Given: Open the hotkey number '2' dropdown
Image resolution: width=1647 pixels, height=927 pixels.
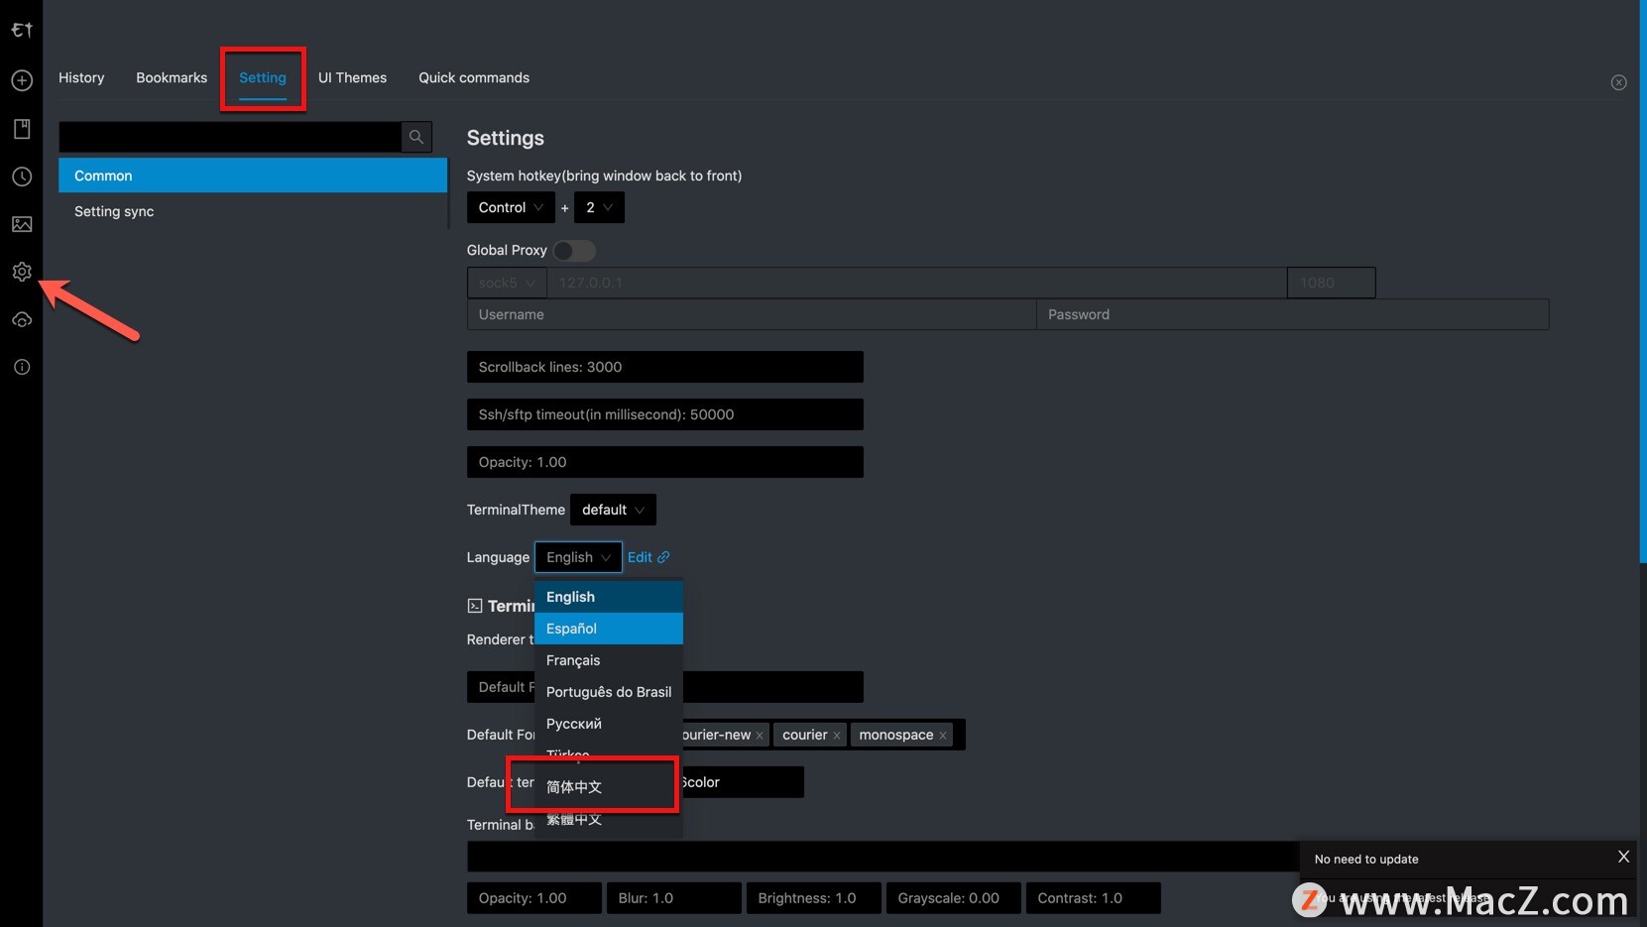Looking at the screenshot, I should [x=599, y=207].
